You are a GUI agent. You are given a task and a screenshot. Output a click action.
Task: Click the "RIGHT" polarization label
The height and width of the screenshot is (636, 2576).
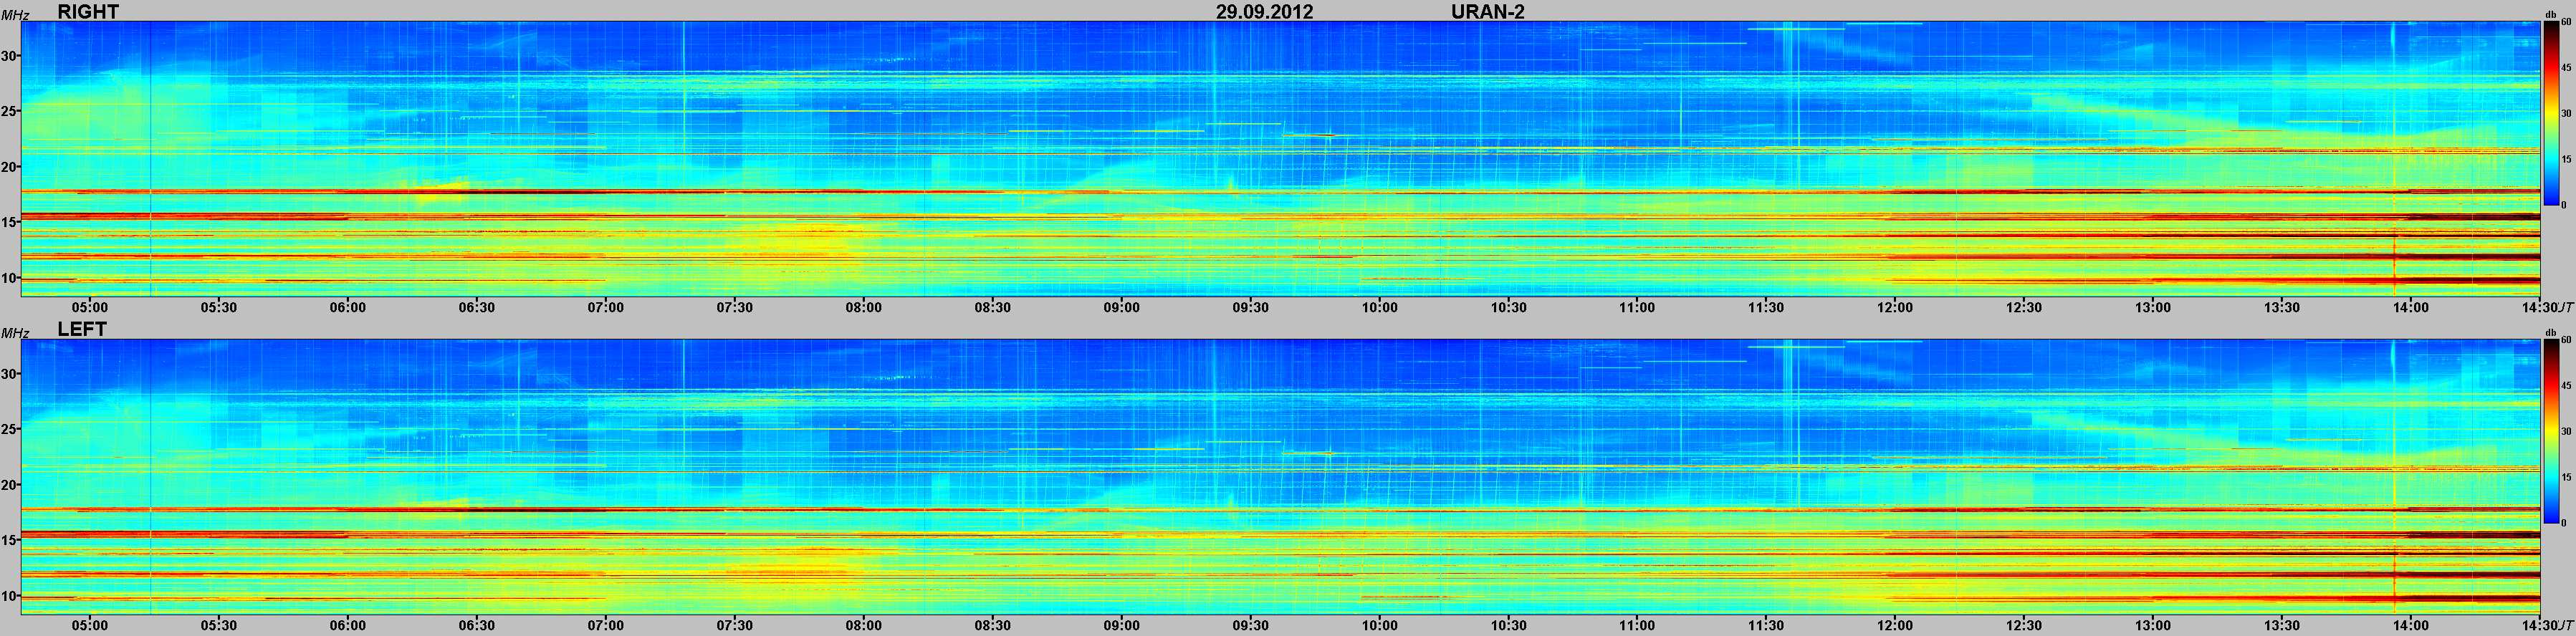point(88,12)
